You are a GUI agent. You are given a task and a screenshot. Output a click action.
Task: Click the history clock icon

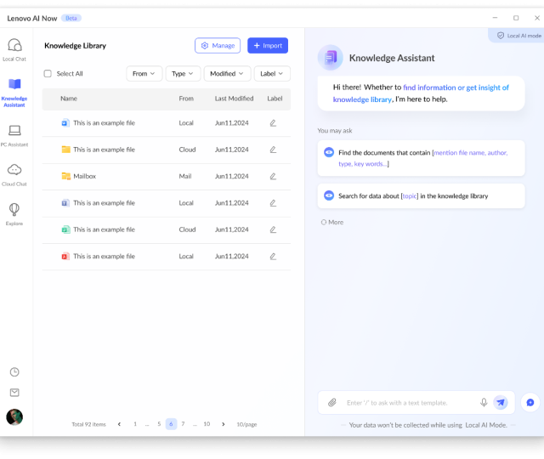[x=14, y=371]
